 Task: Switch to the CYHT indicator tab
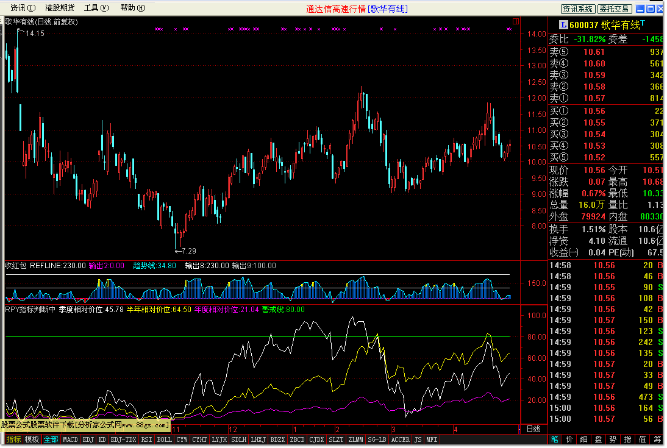(199, 439)
